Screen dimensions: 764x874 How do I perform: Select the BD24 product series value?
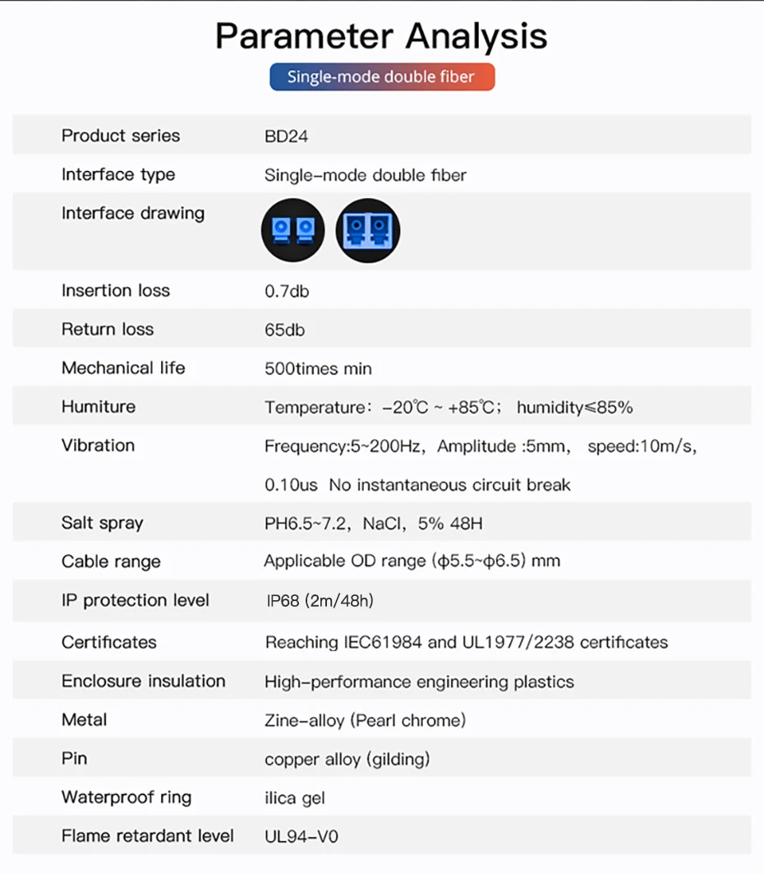tap(286, 136)
